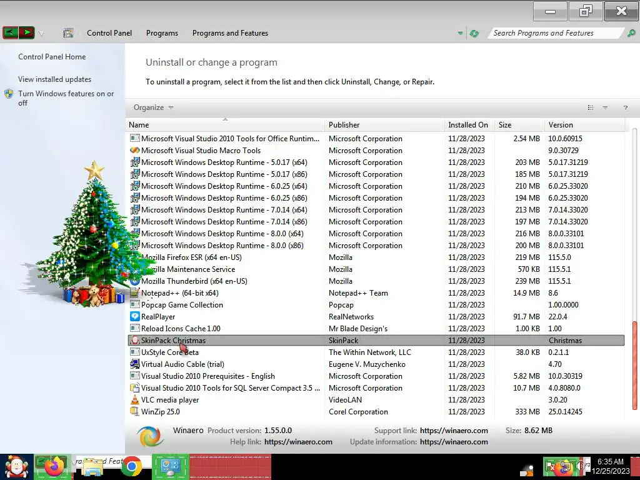Go to Programs breadcrumb

162,33
